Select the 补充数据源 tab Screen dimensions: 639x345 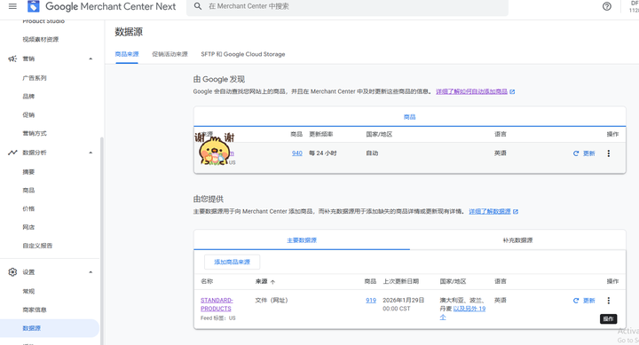pos(517,240)
